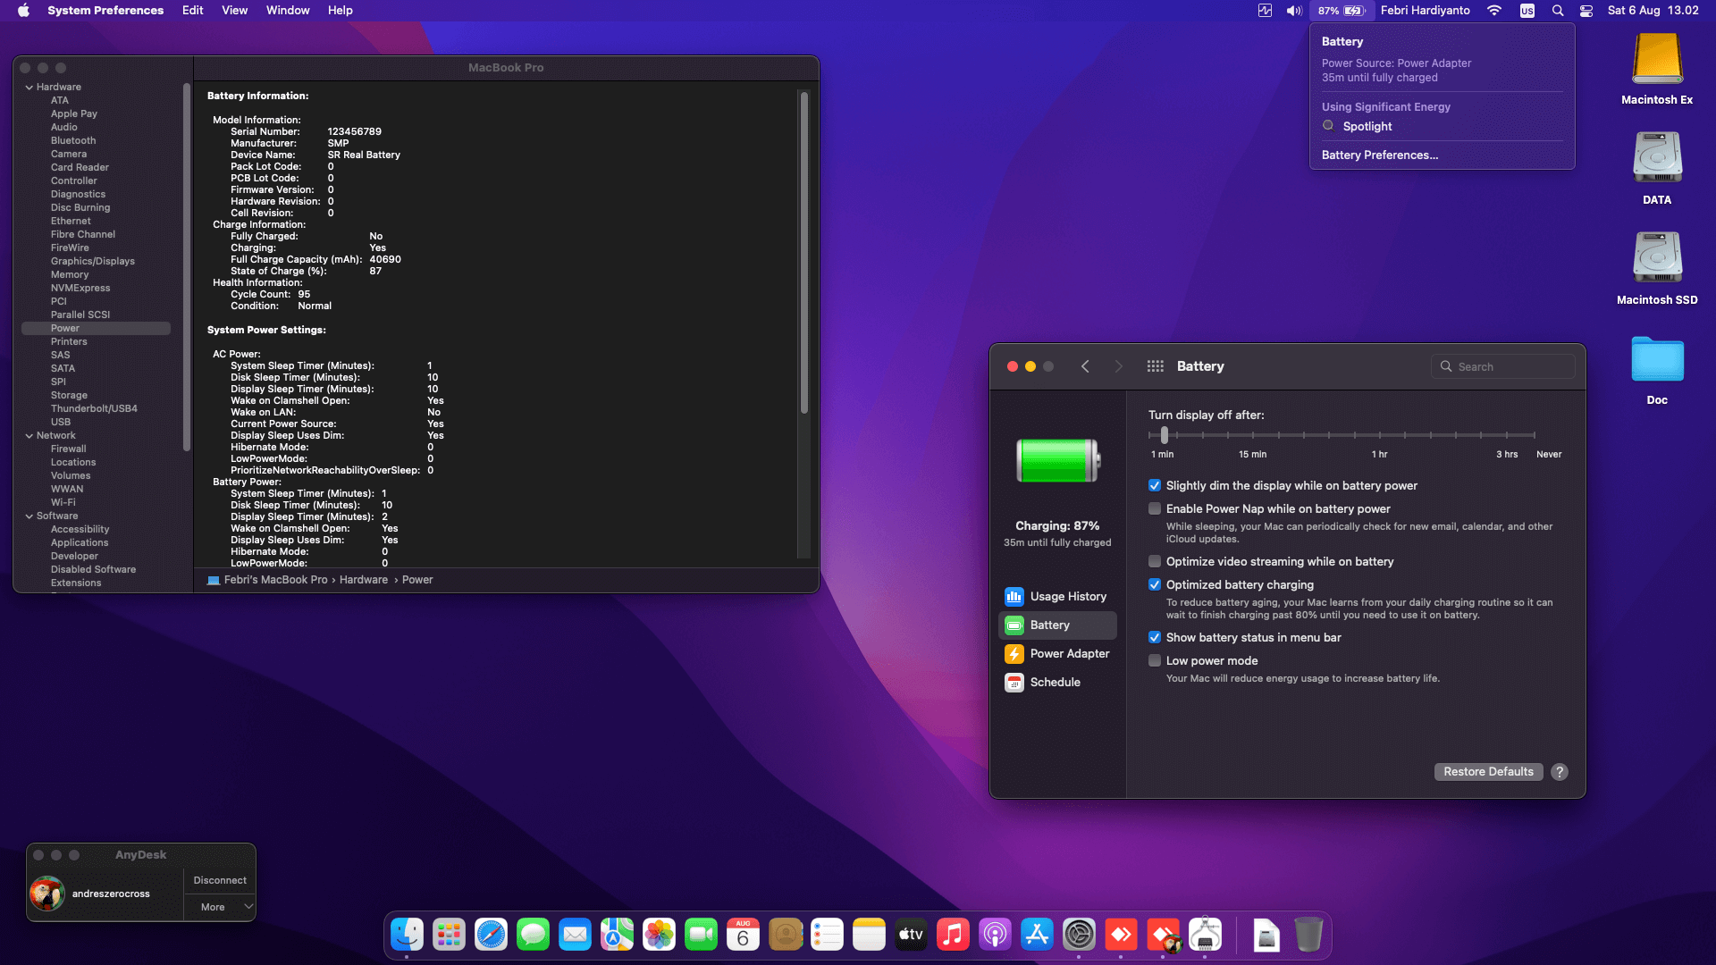1716x965 pixels.
Task: Open Maps from the Dock
Action: tap(617, 935)
